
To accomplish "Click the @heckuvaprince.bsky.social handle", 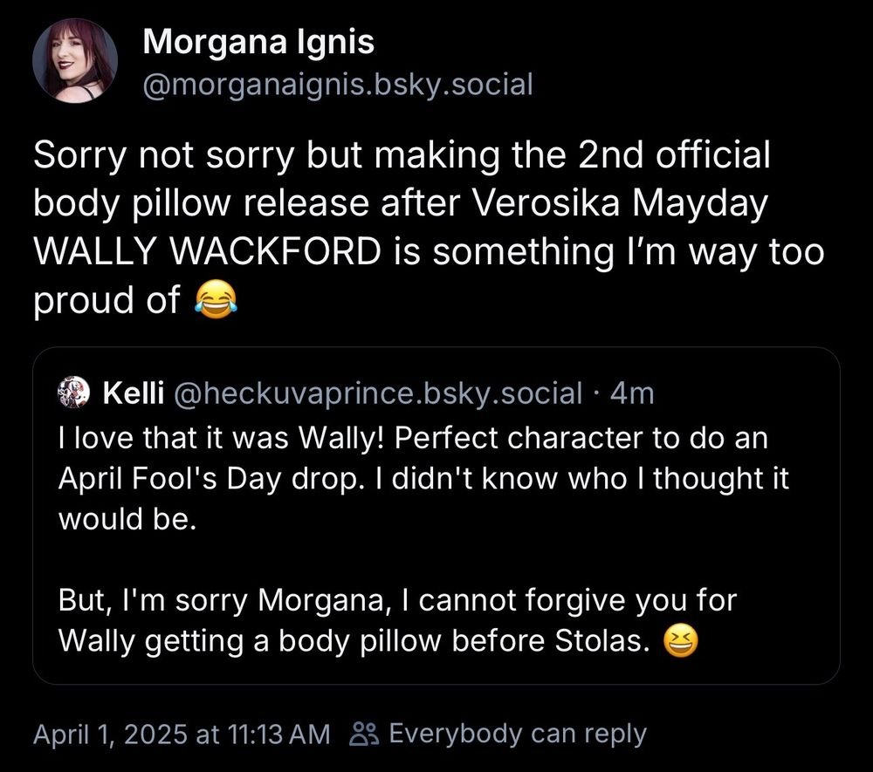I will point(378,394).
